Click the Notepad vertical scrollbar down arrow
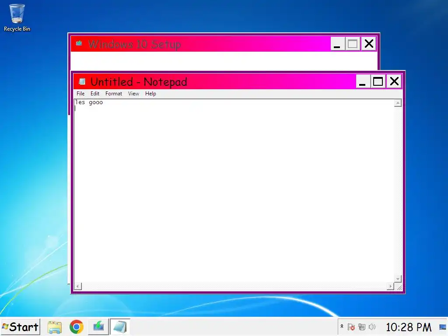 (x=398, y=279)
